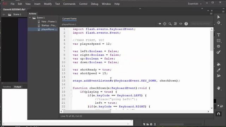Screen dimensions: 226x127
Task: Click the scroll-down arrow in code editor
Action: [x=212, y=108]
